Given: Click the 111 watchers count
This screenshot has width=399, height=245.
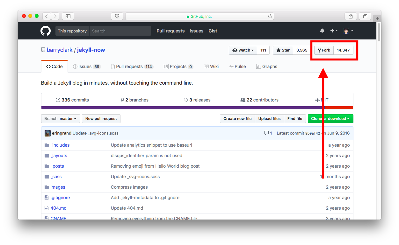Looking at the screenshot, I should [x=263, y=50].
